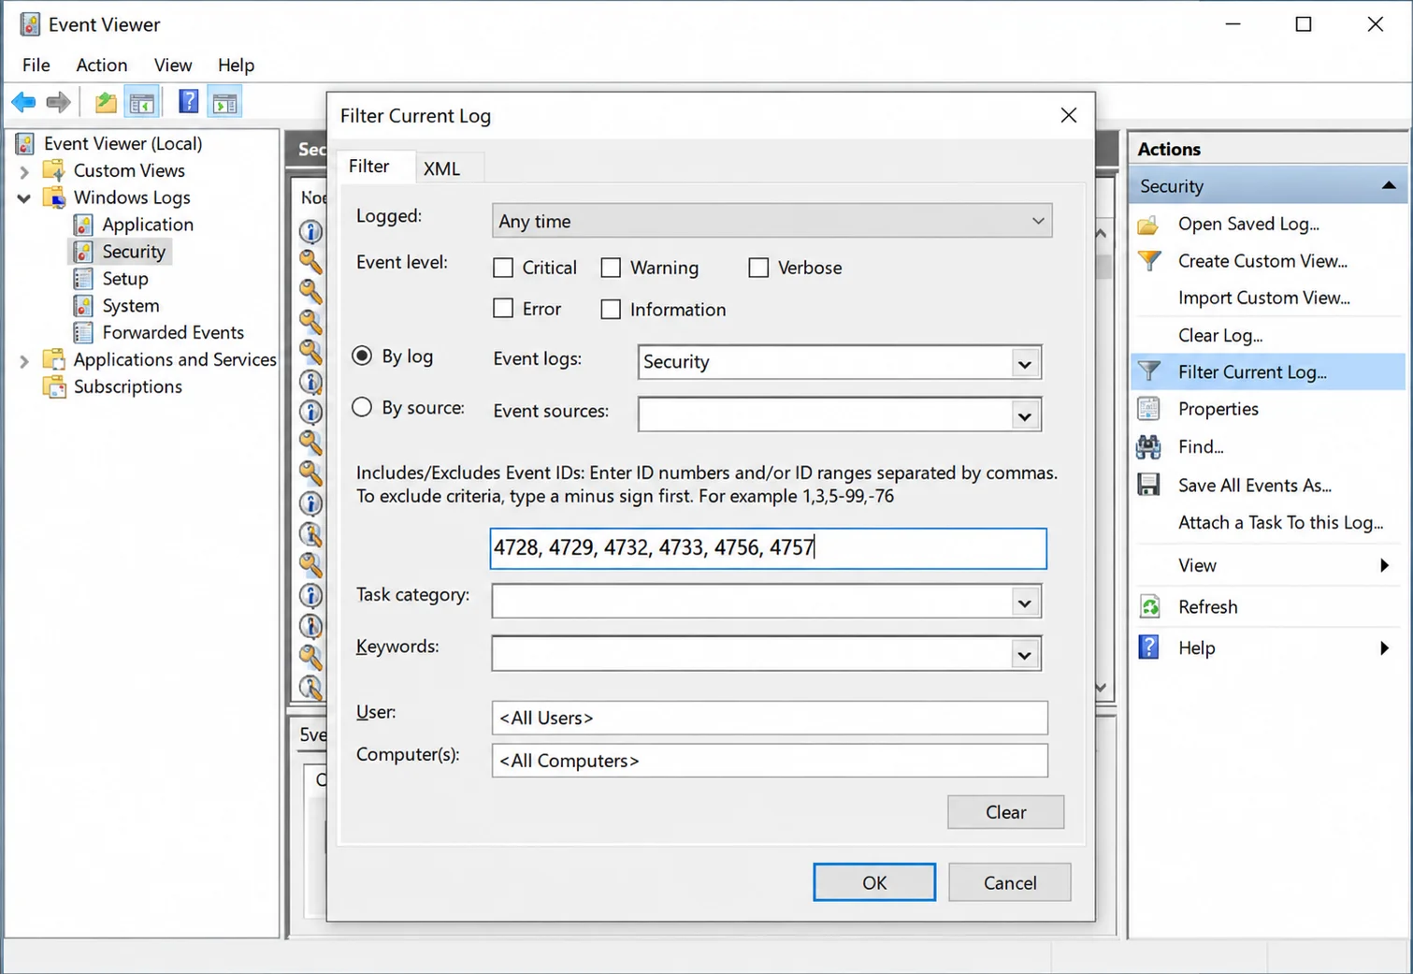
Task: Select the By log radio button
Action: pos(362,356)
